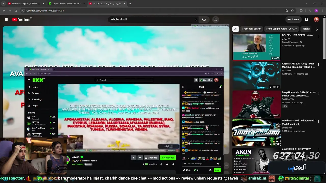326x183 pixels.
Task: Open Chrome media controls
Action: (310, 11)
